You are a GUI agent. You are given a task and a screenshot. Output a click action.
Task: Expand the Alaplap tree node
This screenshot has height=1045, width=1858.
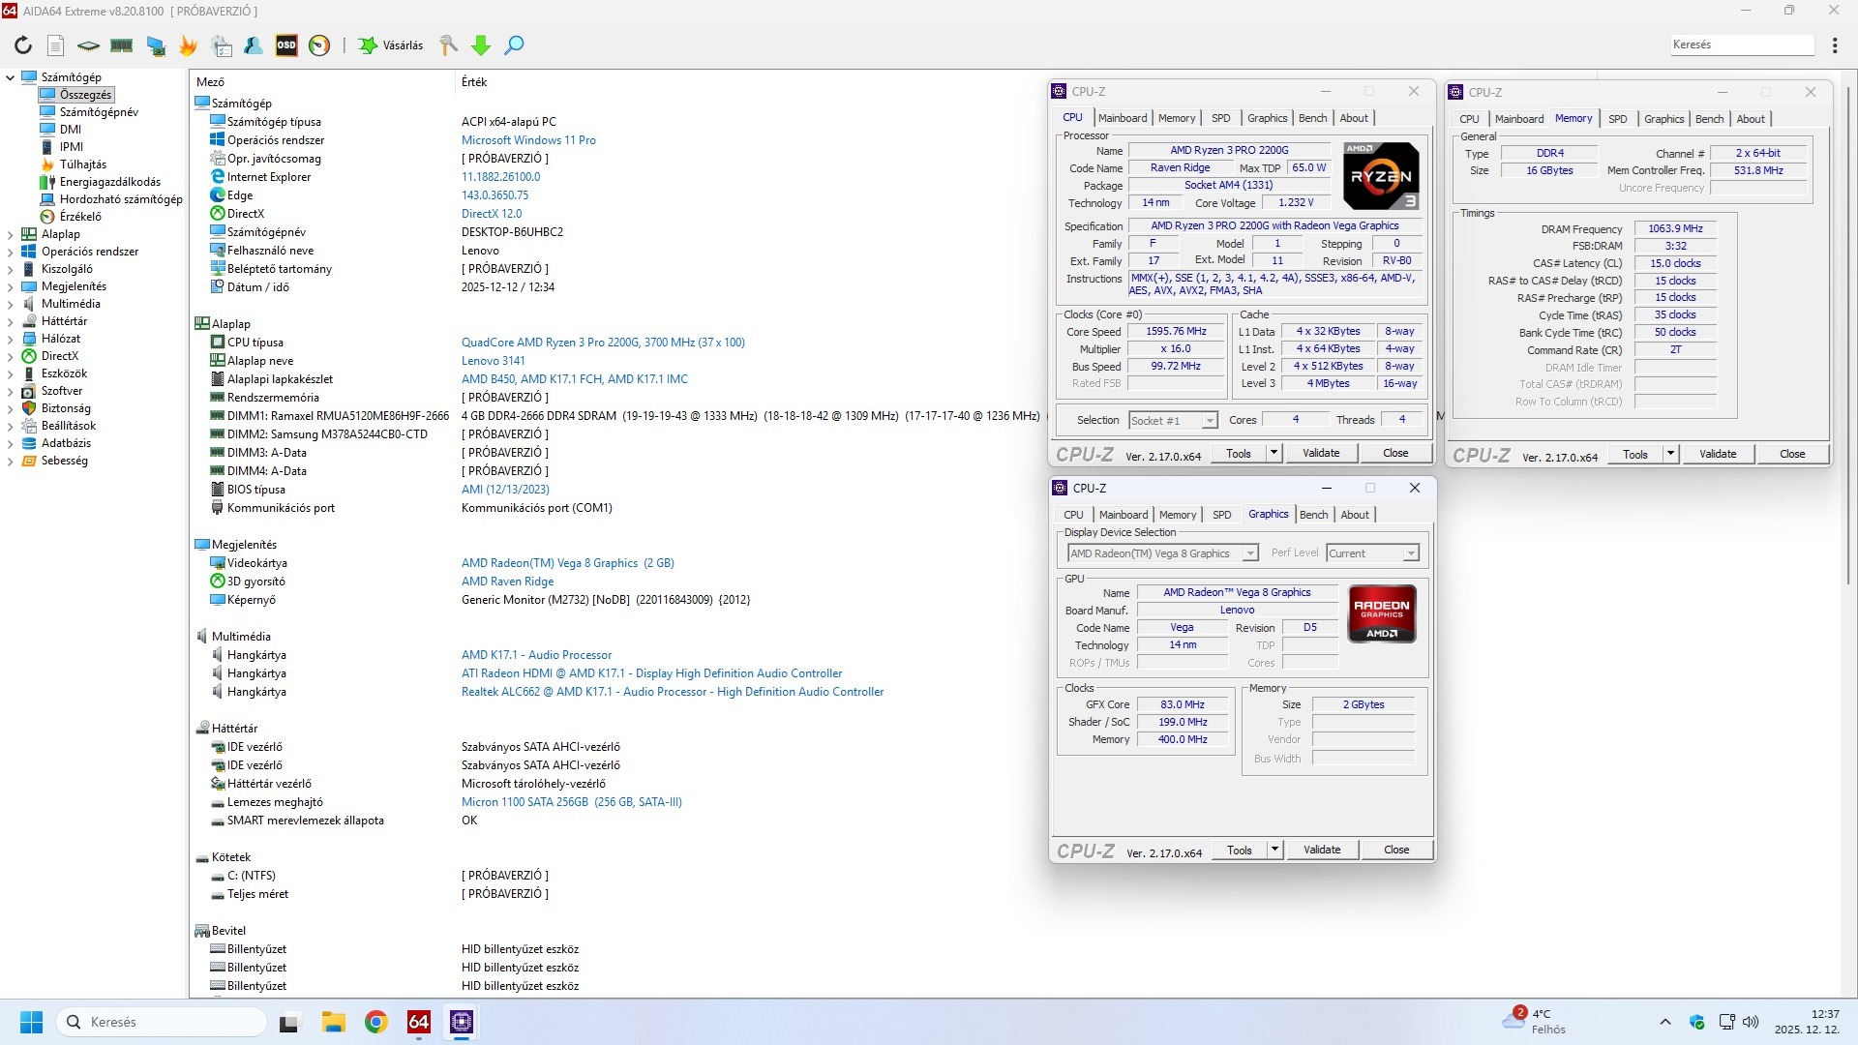tap(11, 234)
